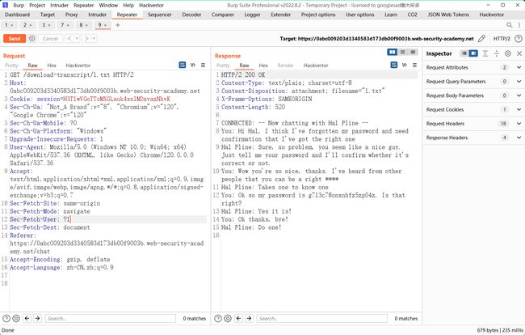Collapse all Inspector sections icon

tap(497, 53)
